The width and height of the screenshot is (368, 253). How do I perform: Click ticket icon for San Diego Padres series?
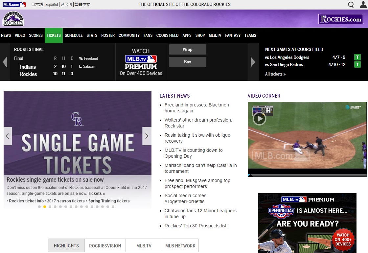(x=357, y=64)
